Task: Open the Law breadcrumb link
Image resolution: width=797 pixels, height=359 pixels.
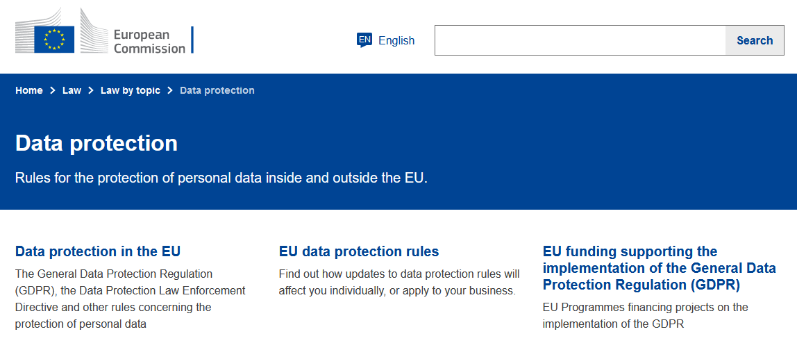Action: coord(72,90)
